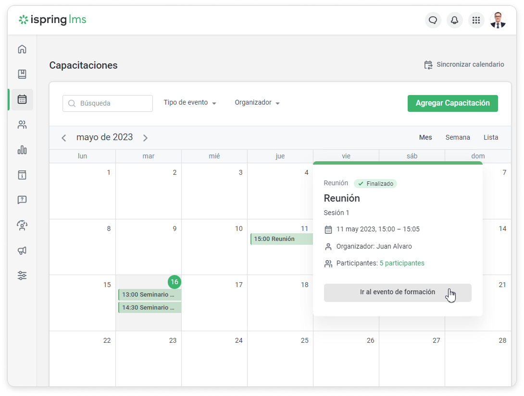The width and height of the screenshot is (524, 396).
Task: Open the 5 participantes link
Action: coord(402,263)
